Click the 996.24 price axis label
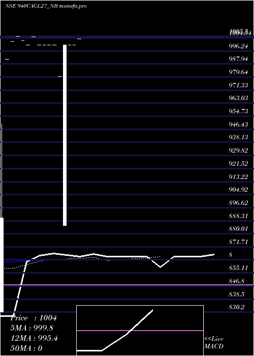Image resolution: width=254 pixels, height=356 pixels. 238,46
